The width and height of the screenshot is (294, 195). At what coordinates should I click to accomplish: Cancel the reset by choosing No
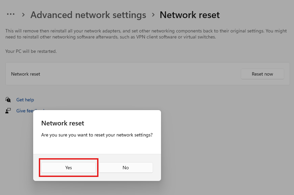126,168
